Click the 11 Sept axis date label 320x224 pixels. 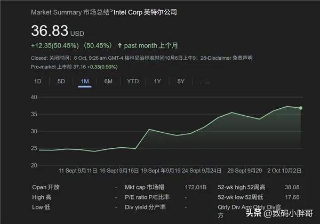[78, 171]
